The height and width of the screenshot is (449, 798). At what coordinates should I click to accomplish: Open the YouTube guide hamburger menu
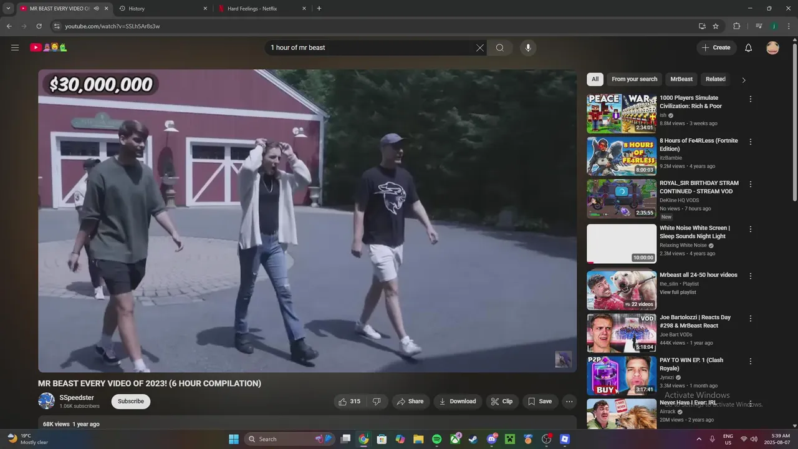point(15,47)
